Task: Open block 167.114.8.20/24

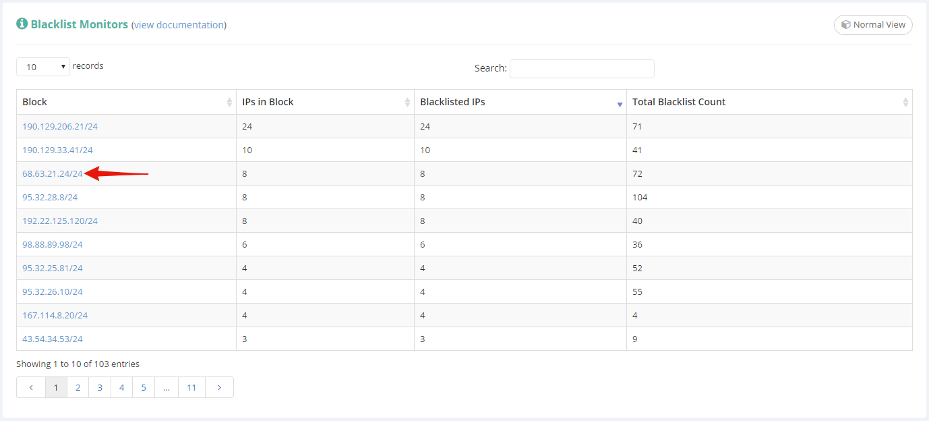Action: click(55, 316)
